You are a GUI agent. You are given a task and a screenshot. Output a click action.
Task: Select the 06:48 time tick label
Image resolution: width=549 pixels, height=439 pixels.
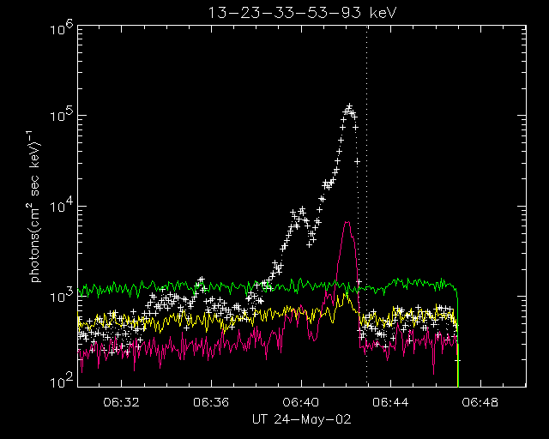coord(480,401)
